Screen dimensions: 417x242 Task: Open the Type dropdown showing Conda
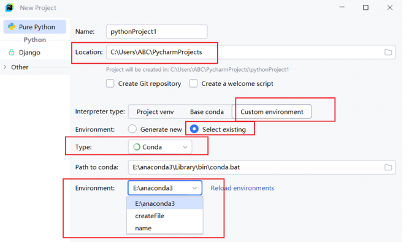pos(160,147)
